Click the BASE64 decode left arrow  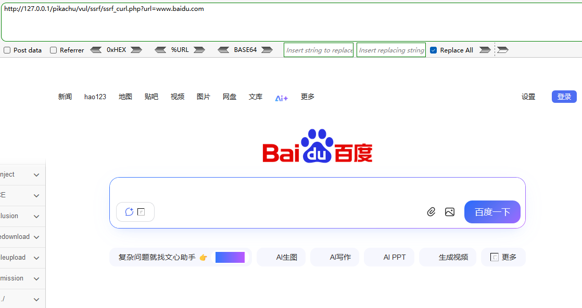click(x=223, y=50)
